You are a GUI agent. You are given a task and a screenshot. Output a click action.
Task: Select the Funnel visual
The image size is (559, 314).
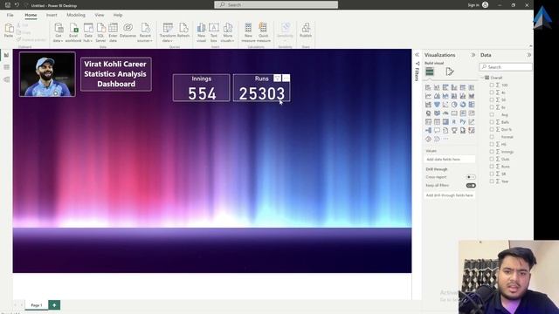437,105
